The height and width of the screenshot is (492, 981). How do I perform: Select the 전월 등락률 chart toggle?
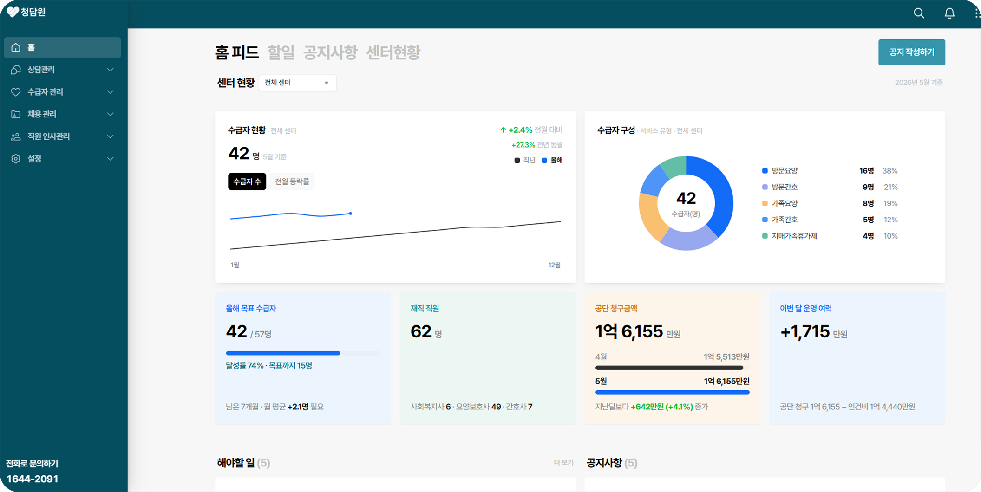point(292,181)
